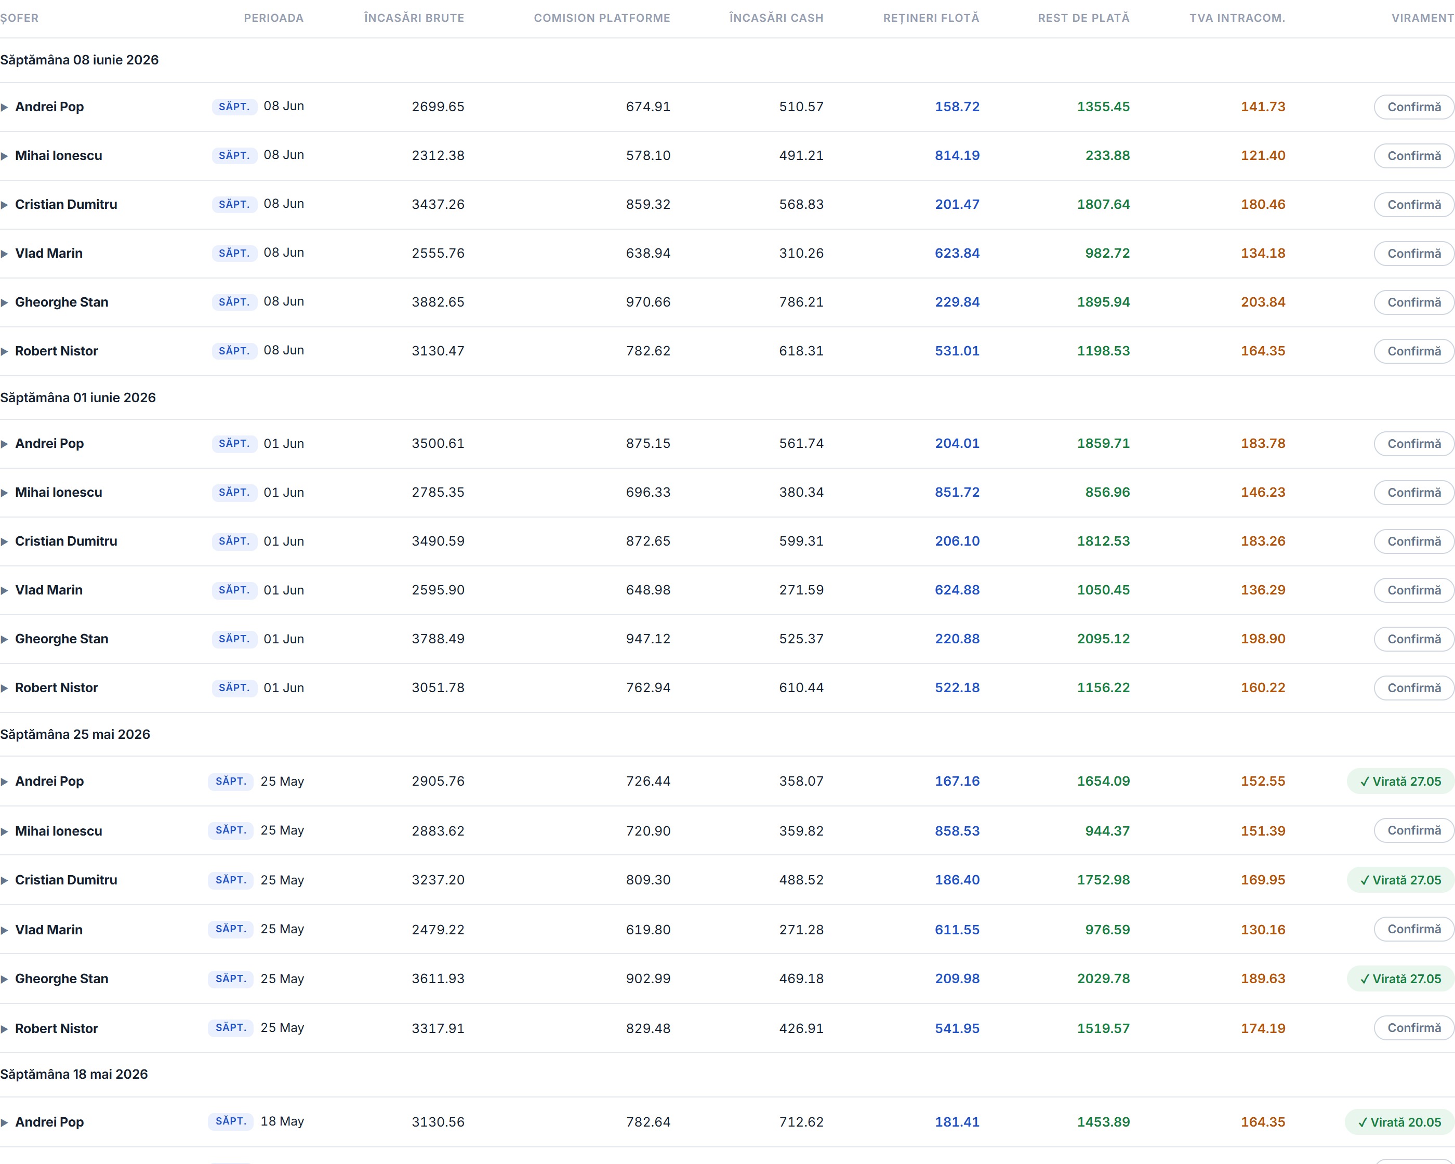Image resolution: width=1455 pixels, height=1164 pixels.
Task: Click SĂPT. badge on Vlad Marin 08 Jun
Action: tap(234, 253)
